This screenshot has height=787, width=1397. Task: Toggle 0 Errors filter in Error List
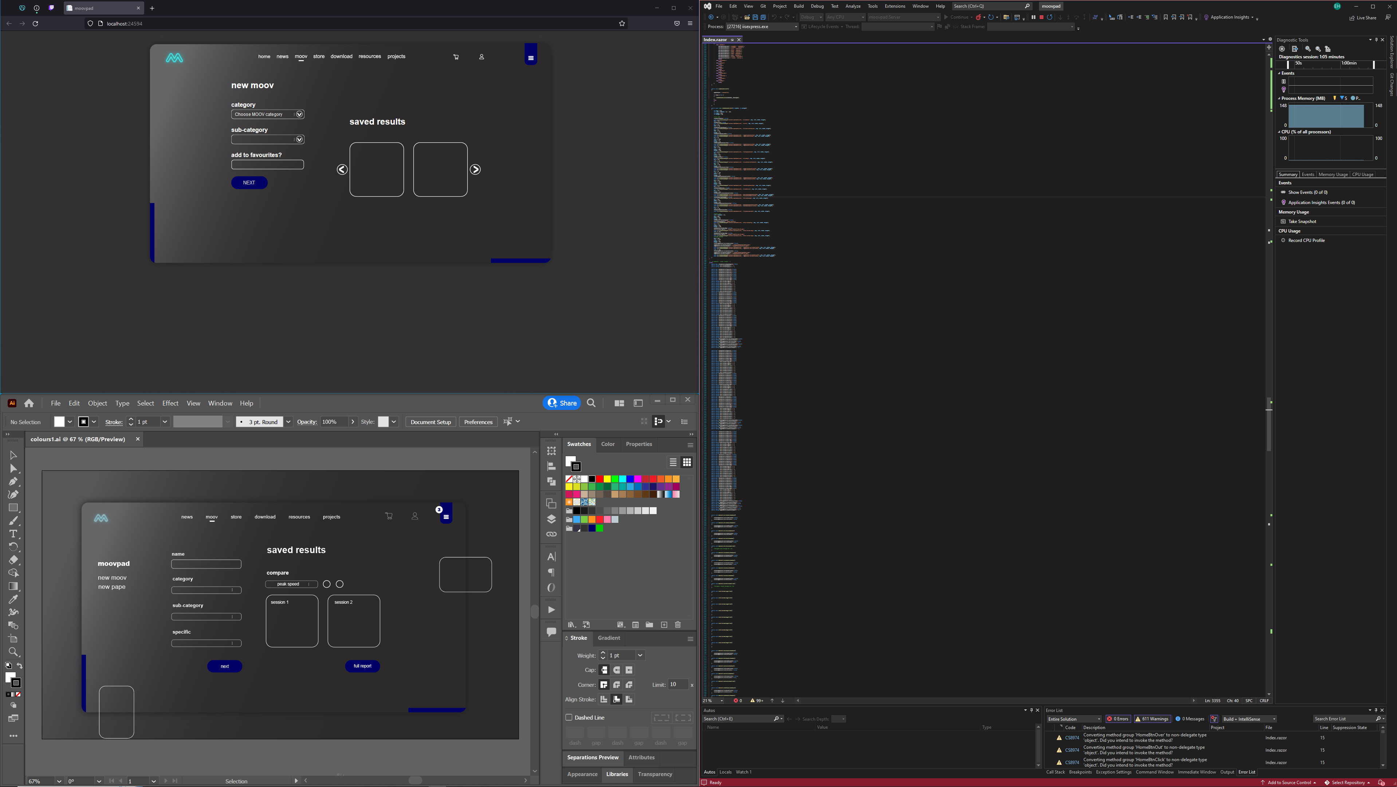(x=1118, y=719)
